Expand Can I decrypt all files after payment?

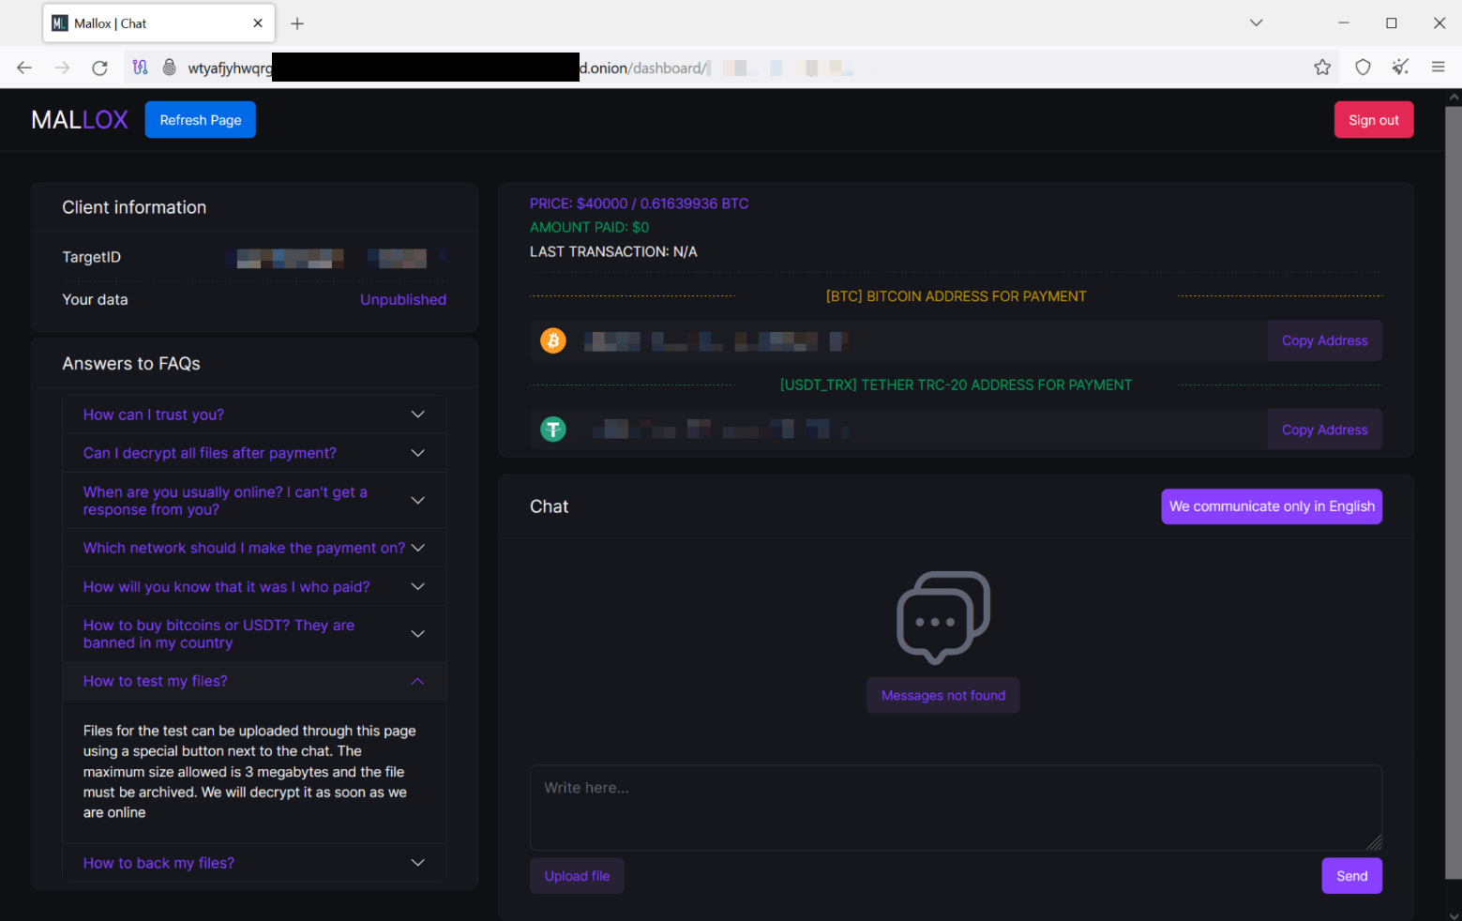click(x=254, y=453)
